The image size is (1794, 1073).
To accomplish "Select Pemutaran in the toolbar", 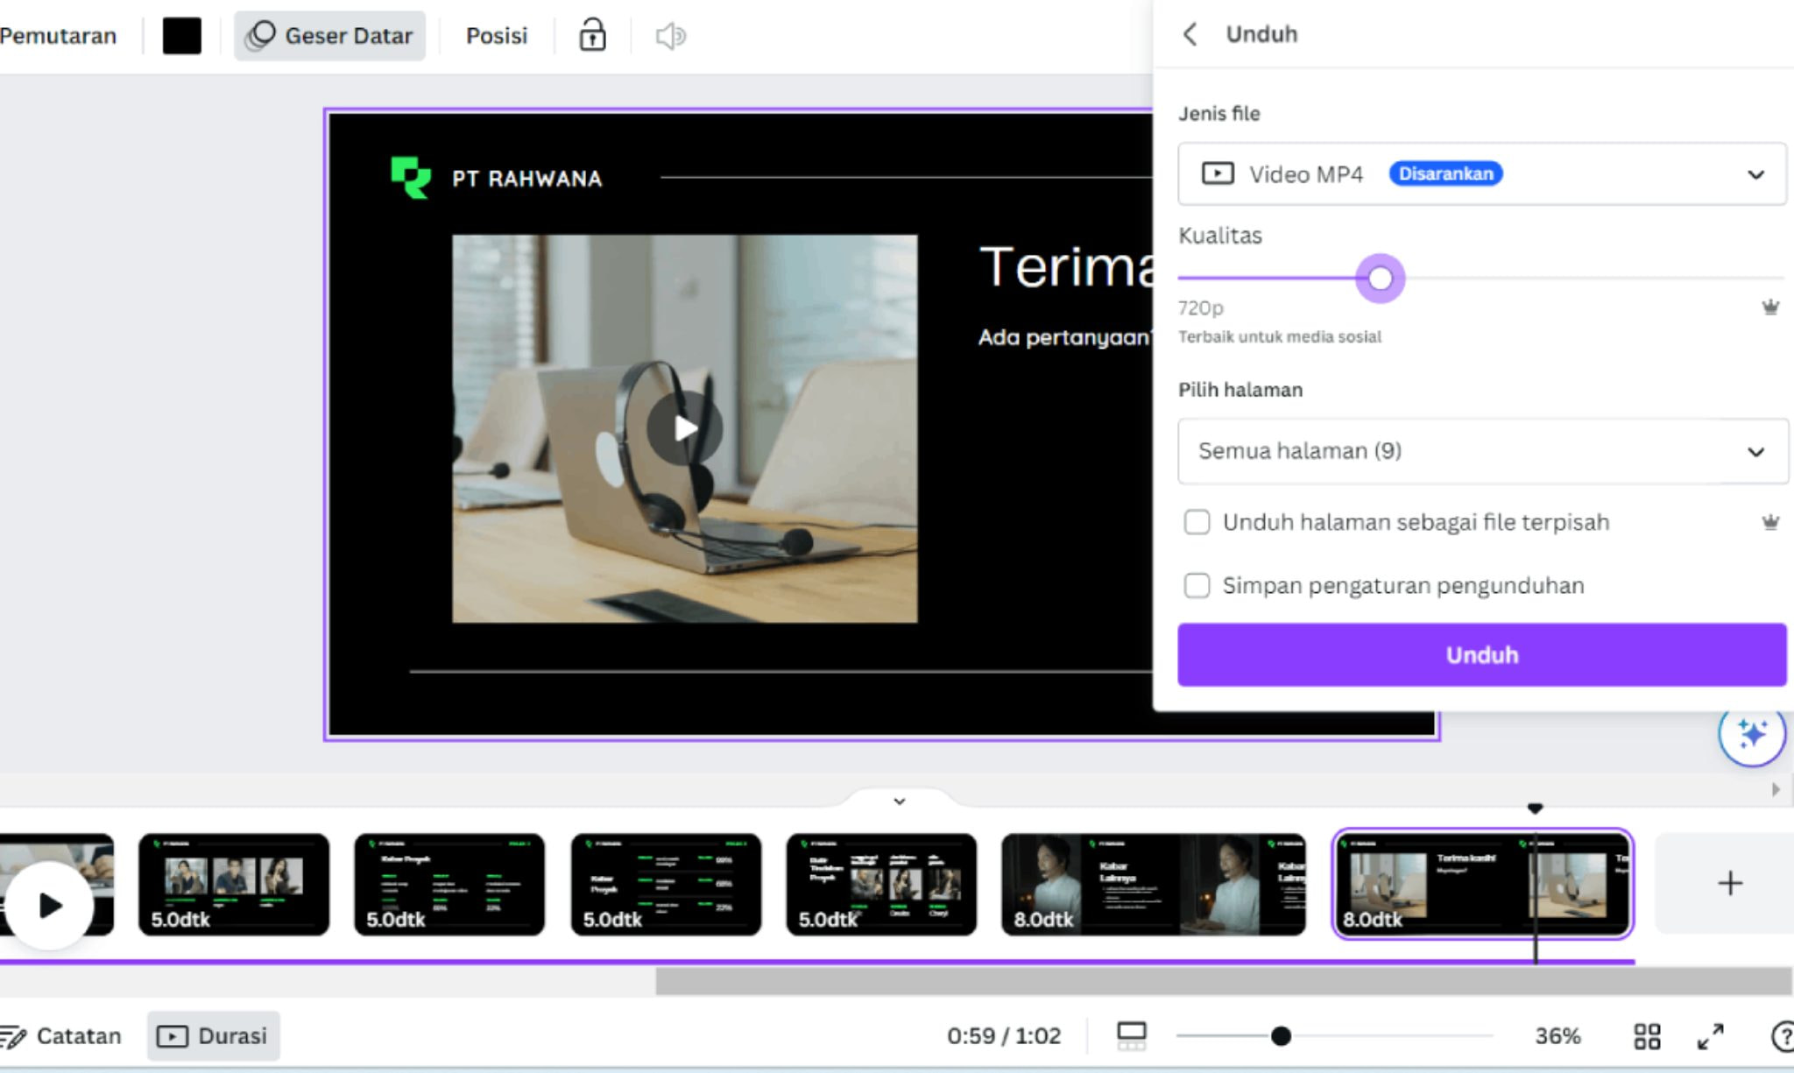I will click(x=58, y=35).
